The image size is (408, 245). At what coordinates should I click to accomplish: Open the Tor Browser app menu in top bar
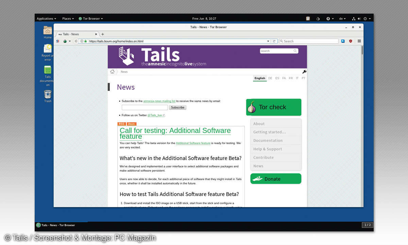[x=90, y=19]
